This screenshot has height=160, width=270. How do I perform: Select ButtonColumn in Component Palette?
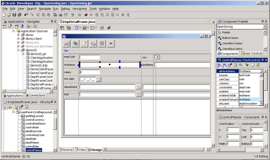230,38
